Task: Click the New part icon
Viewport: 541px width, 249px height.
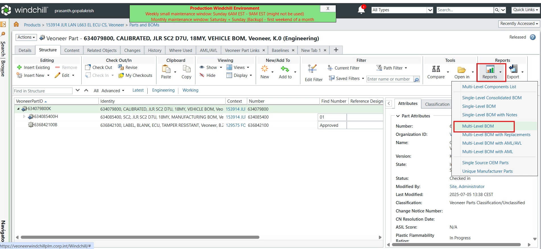Action: pos(265,69)
